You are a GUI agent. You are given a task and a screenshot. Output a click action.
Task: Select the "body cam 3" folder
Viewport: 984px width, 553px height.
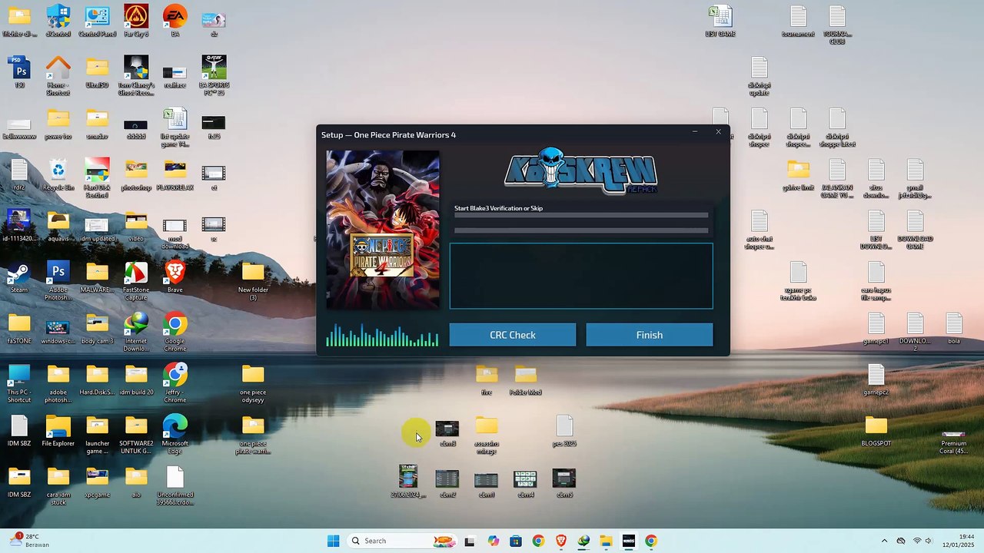coord(97,329)
